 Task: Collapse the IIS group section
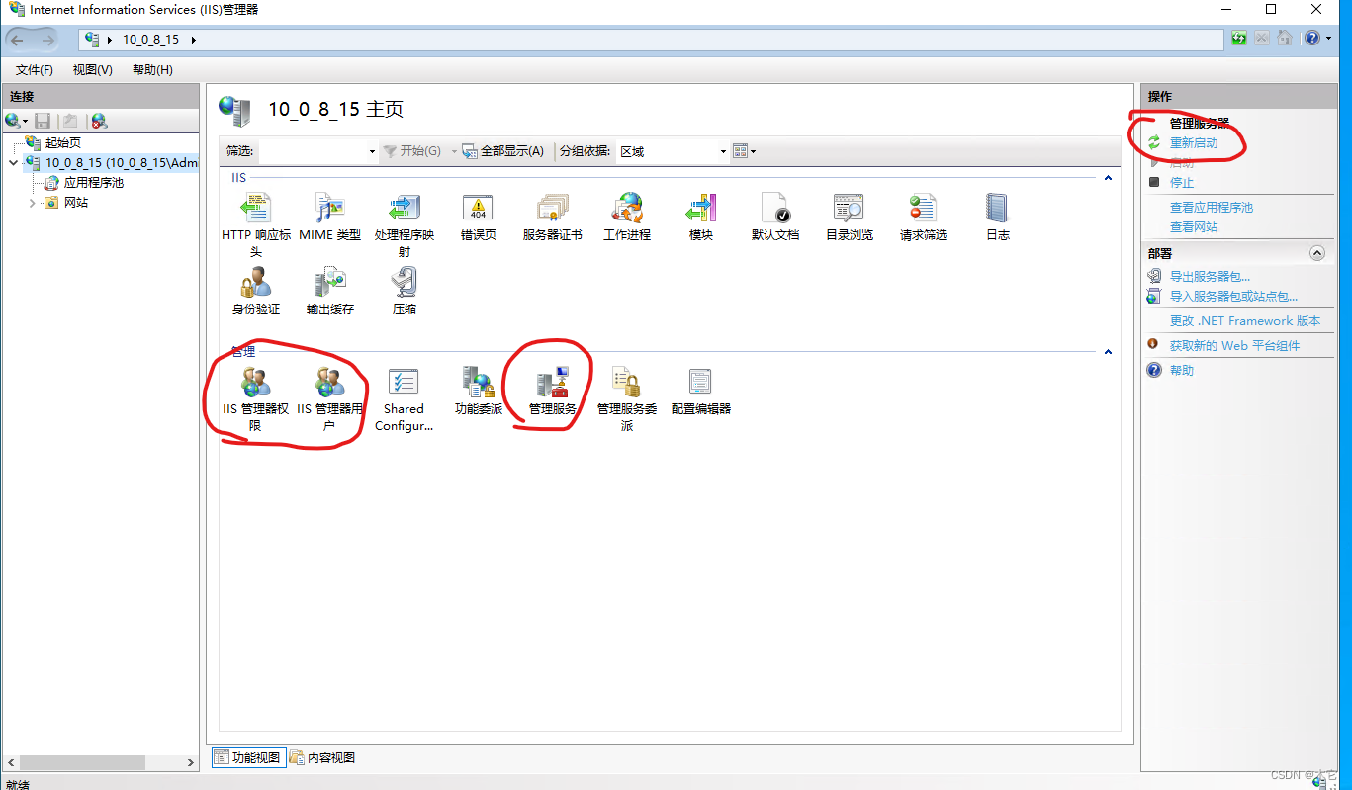pyautogui.click(x=1108, y=178)
